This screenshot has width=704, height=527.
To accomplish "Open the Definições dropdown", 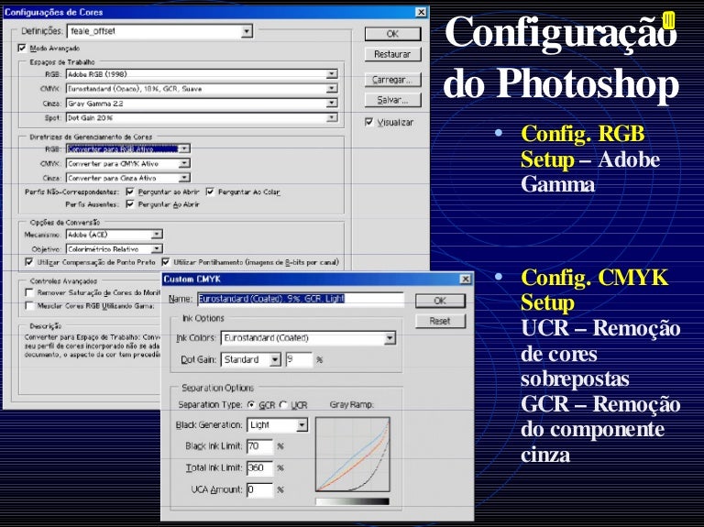I will (x=247, y=31).
